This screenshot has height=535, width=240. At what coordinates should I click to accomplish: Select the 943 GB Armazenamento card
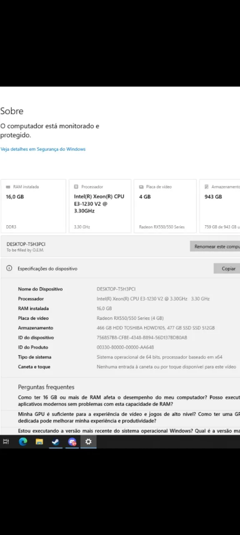[220, 206]
